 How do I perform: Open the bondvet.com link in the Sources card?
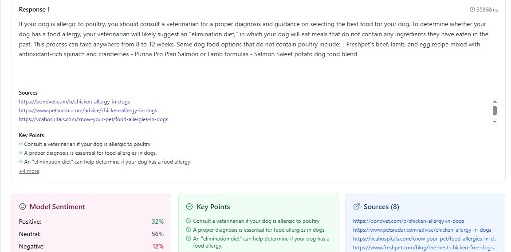(409, 221)
